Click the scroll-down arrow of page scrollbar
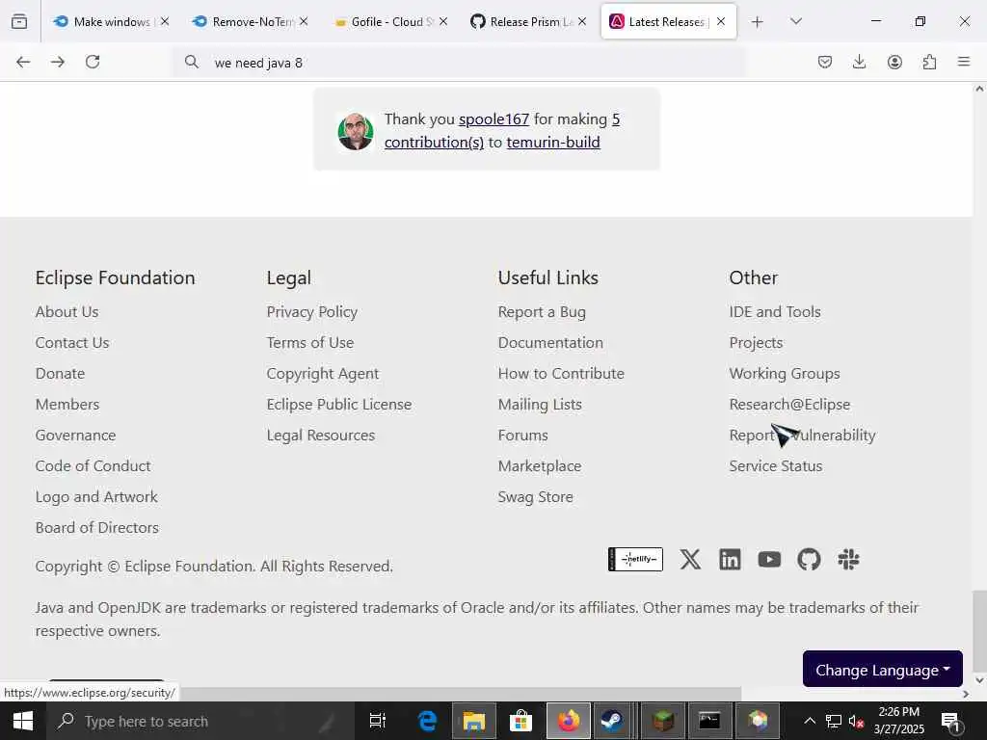This screenshot has height=740, width=987. pyautogui.click(x=979, y=679)
